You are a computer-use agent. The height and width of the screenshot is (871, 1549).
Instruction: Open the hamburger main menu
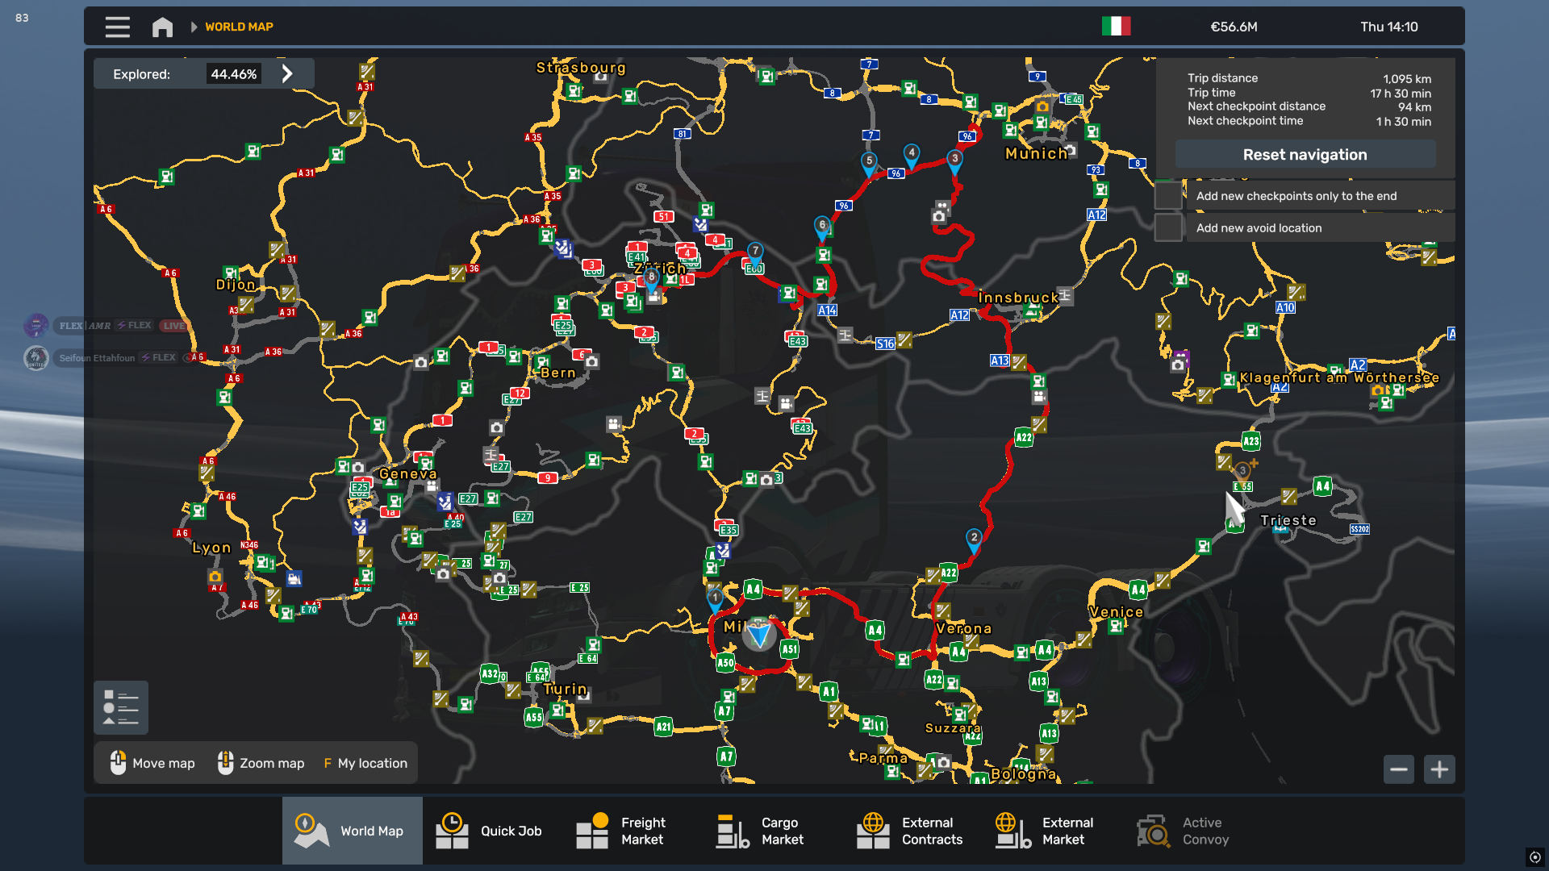pyautogui.click(x=117, y=27)
